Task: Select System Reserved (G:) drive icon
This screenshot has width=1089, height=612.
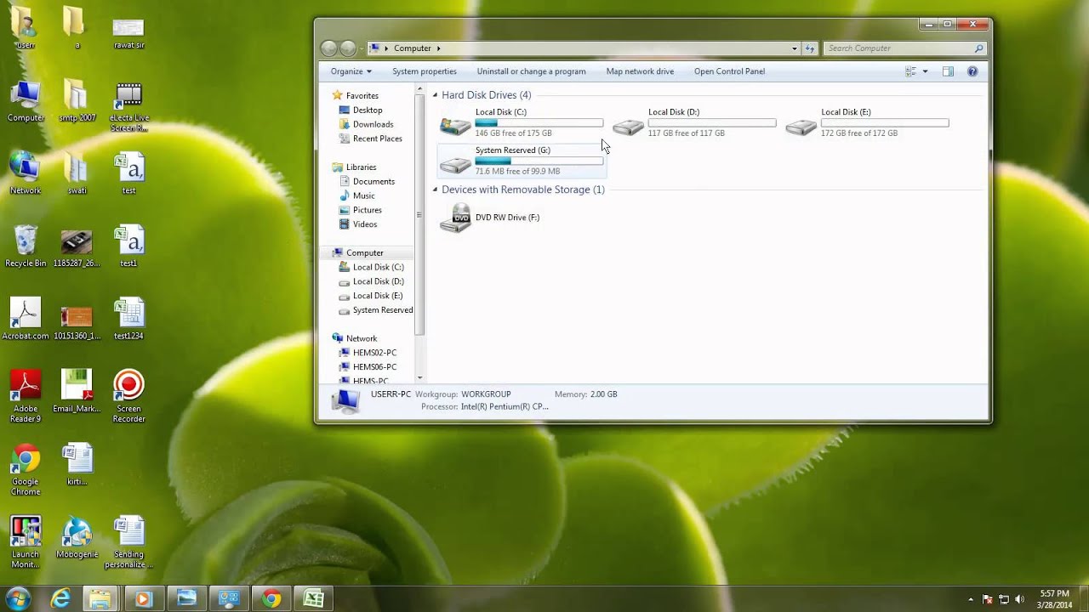Action: coord(455,163)
